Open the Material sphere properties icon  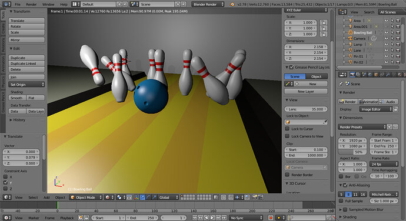[x=400, y=75]
